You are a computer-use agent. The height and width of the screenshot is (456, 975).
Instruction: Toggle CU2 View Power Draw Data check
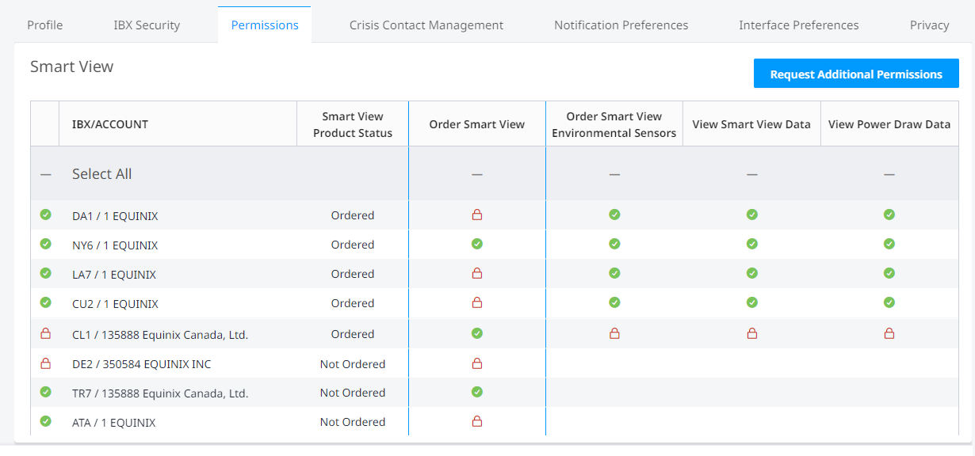coord(889,302)
